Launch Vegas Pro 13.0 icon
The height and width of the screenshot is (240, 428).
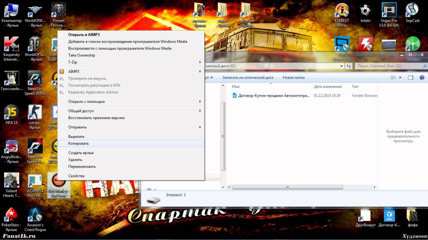coord(389,15)
